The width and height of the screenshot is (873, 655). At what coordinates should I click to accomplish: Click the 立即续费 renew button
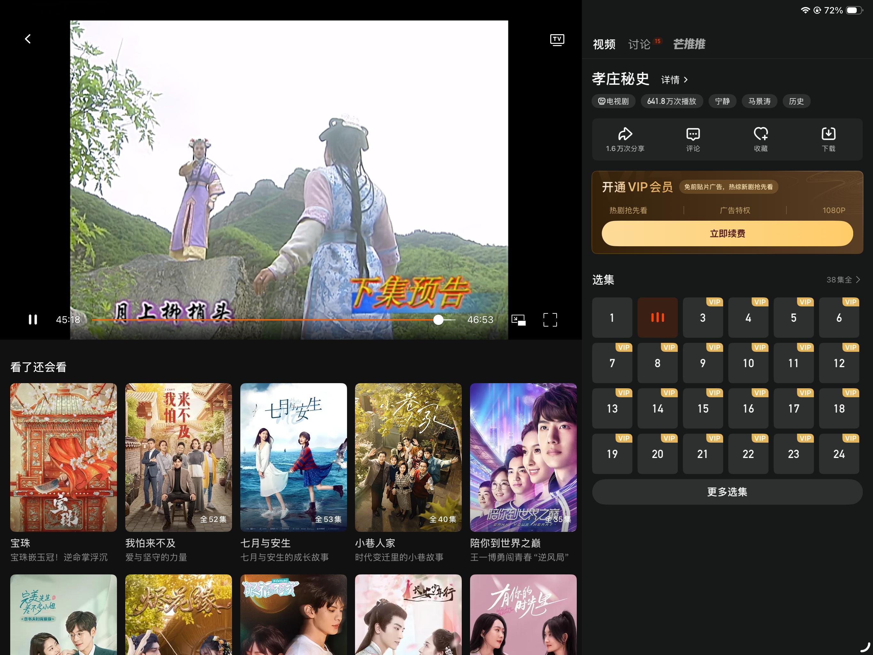point(727,233)
